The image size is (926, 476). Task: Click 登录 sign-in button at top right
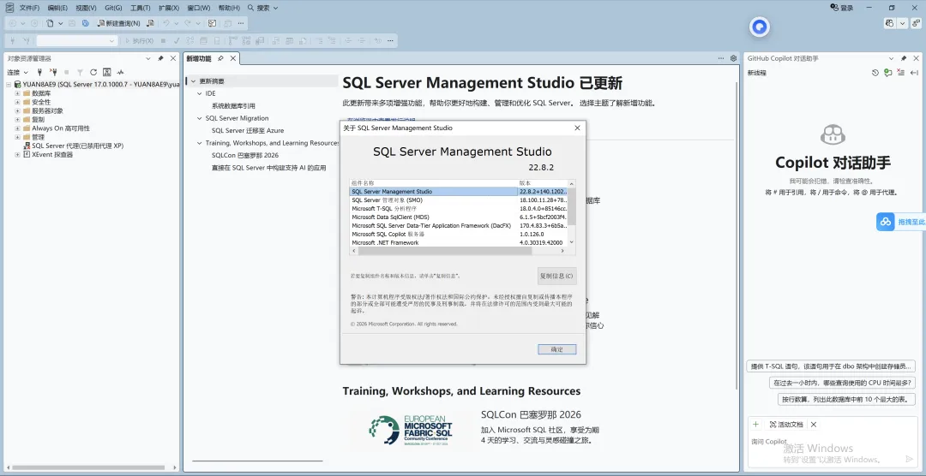(842, 8)
